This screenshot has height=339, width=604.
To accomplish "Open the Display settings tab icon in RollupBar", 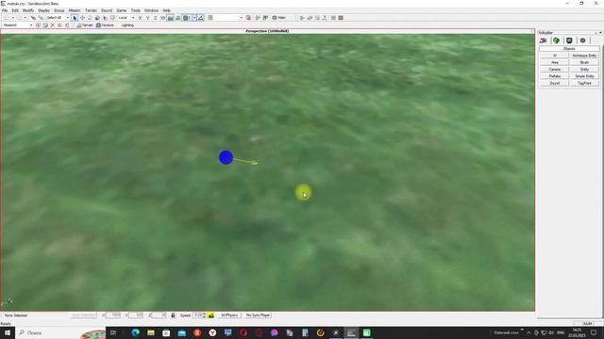I will tap(569, 40).
